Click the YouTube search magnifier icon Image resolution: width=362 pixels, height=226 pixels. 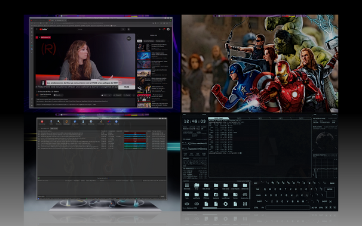[123, 29]
